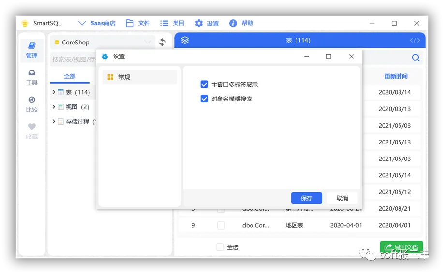Viewport: 444px width, 274px height.
Task: Click the 取消 button
Action: pyautogui.click(x=342, y=198)
